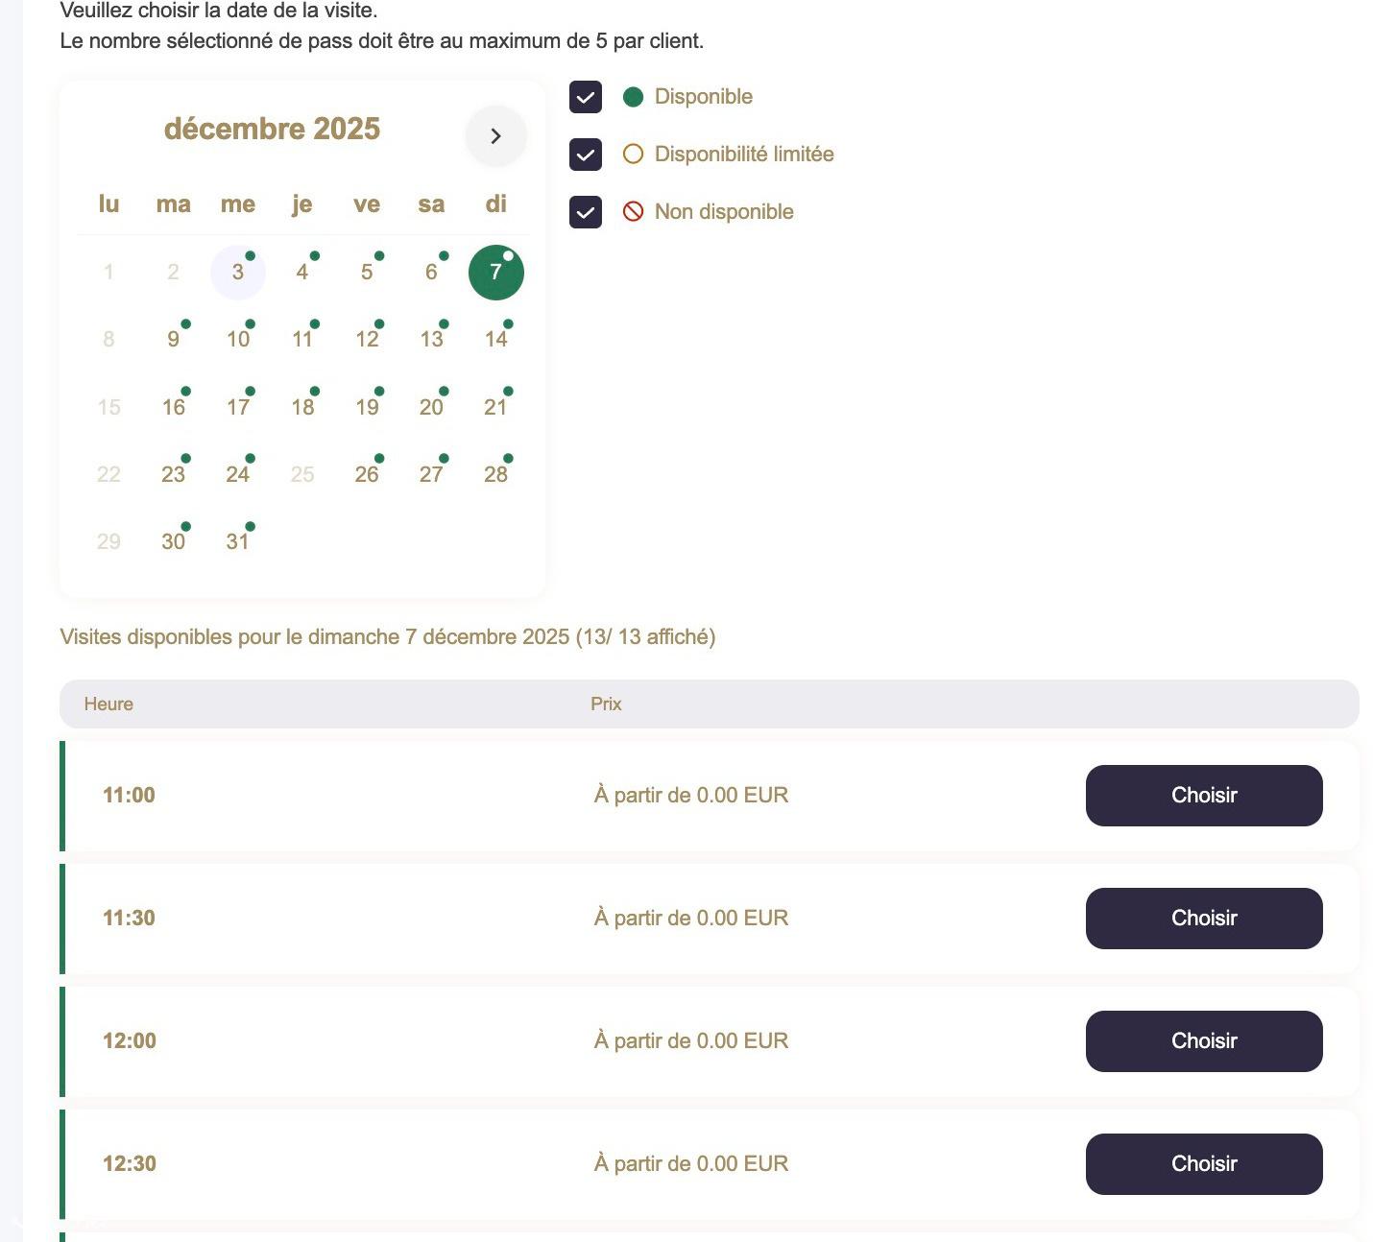Click Choisir for the 11:30 slot
The height and width of the screenshot is (1242, 1373).
tap(1203, 919)
